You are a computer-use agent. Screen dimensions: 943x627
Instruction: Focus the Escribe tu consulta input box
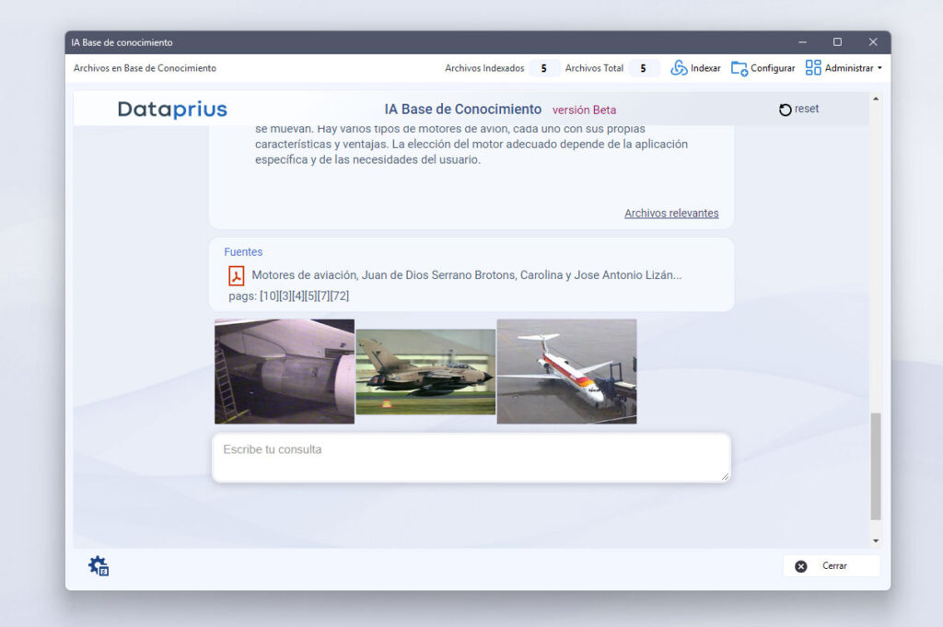click(471, 458)
